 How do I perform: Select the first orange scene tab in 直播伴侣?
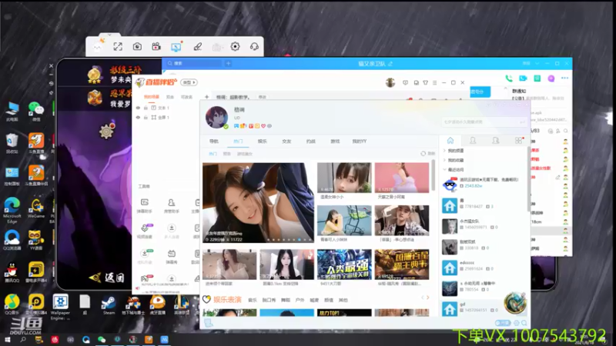[x=151, y=97]
